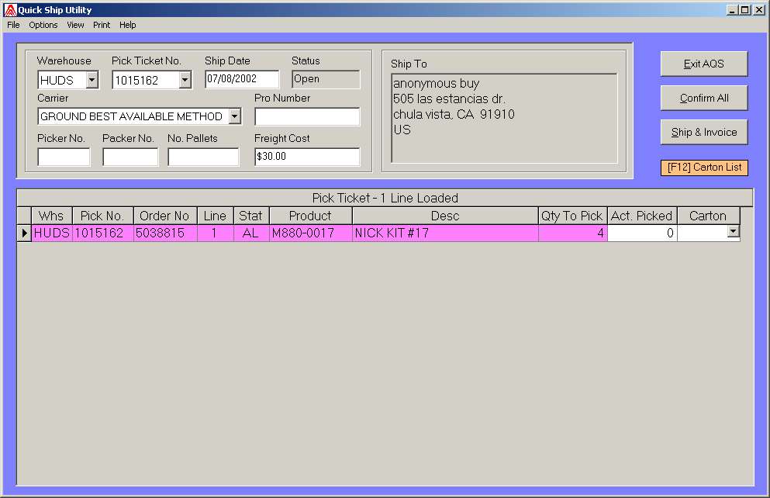
Task: Select the row selector arrow in the grid
Action: [24, 233]
